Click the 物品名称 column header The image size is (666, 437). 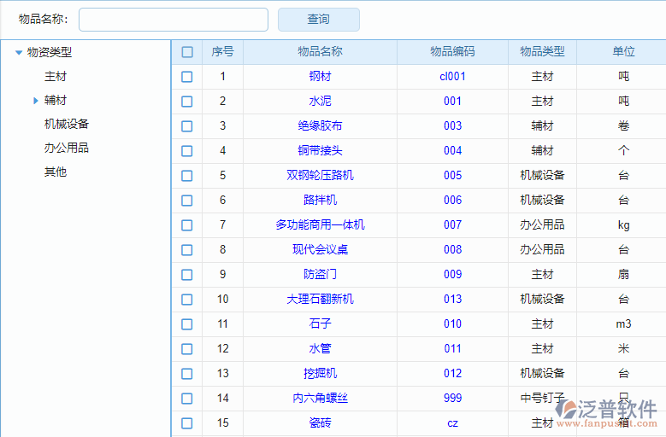[321, 52]
